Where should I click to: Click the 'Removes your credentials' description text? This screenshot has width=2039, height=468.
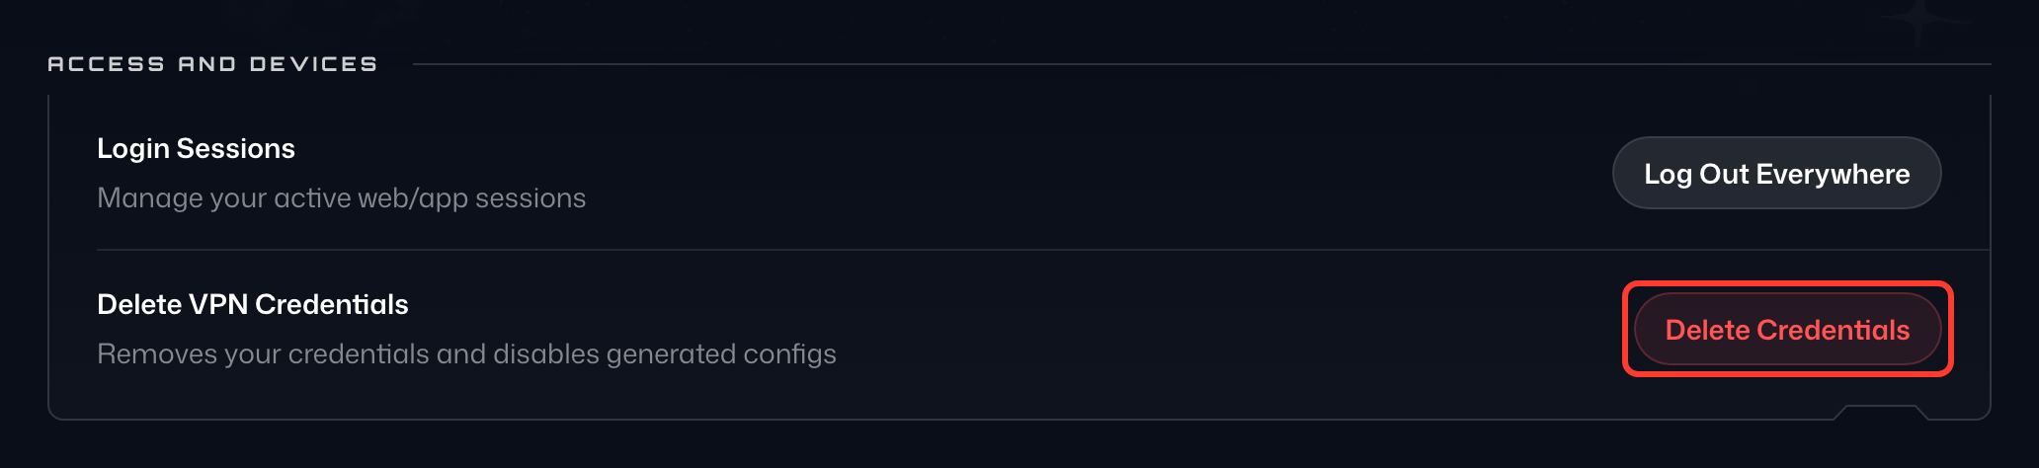click(466, 353)
